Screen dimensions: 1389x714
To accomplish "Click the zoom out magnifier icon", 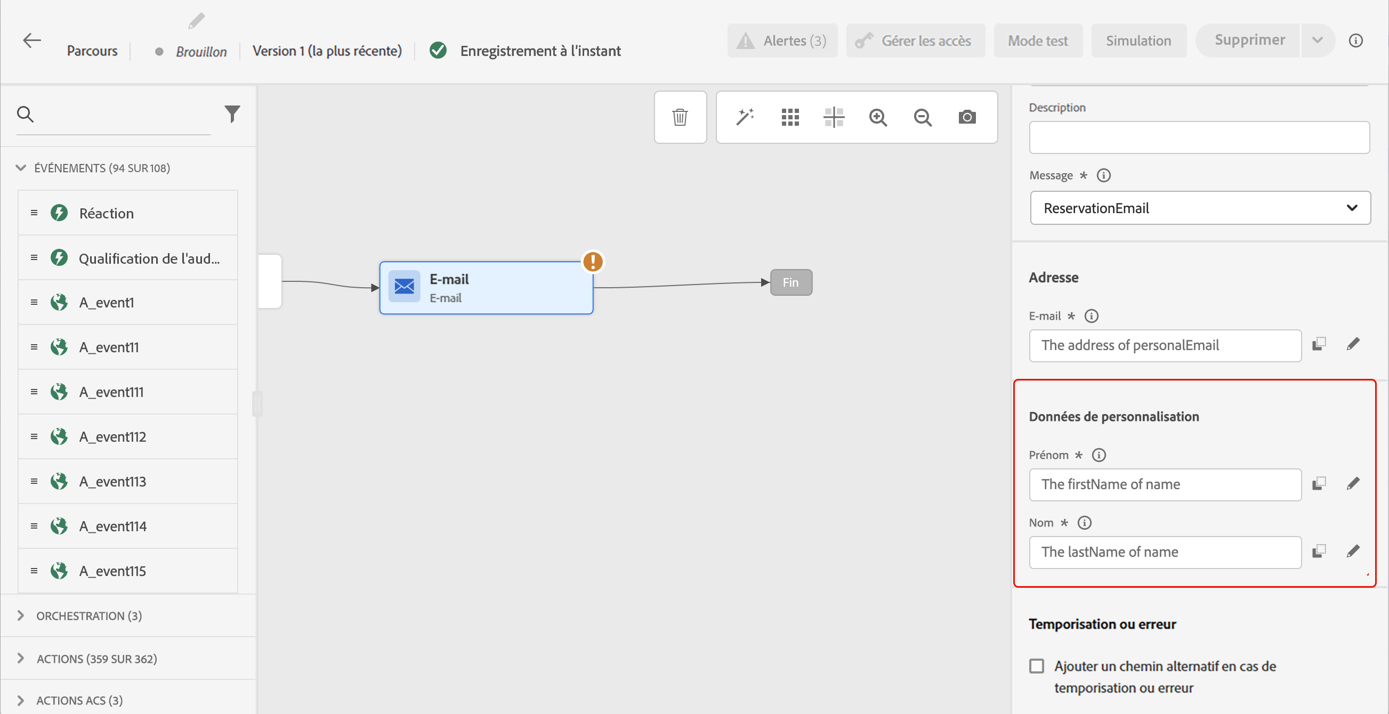I will click(x=923, y=117).
